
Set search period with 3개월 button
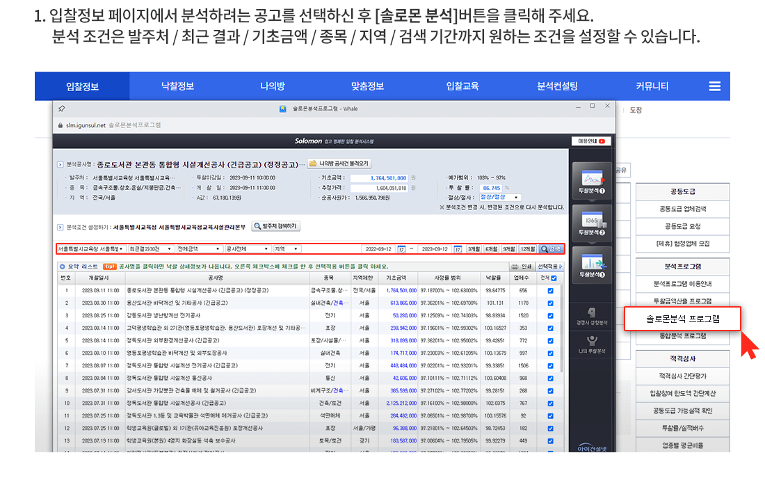(x=474, y=249)
